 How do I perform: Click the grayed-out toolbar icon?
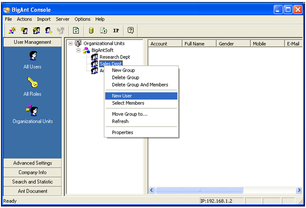(61, 30)
